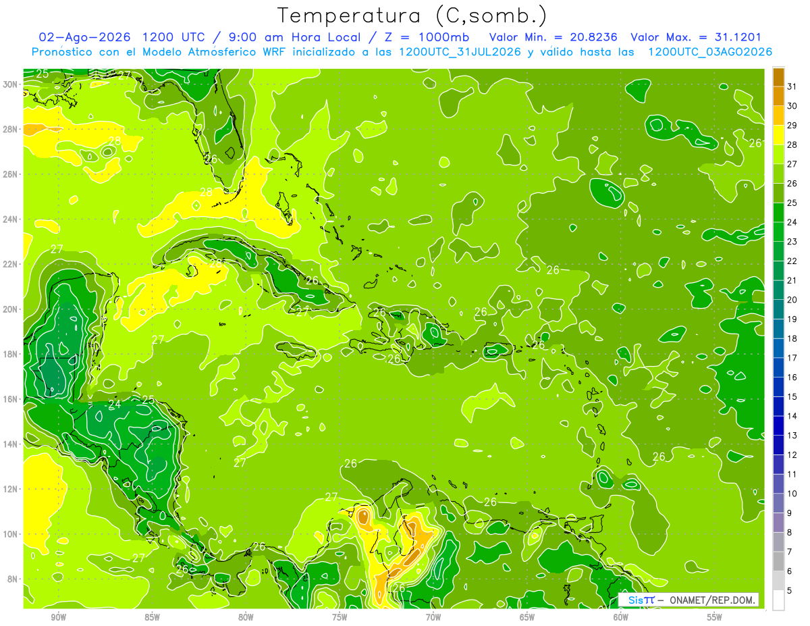Click the "70W" longitude label

click(433, 617)
